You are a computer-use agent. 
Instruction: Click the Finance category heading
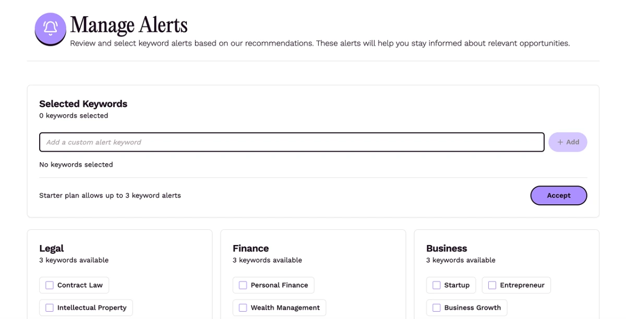click(250, 248)
